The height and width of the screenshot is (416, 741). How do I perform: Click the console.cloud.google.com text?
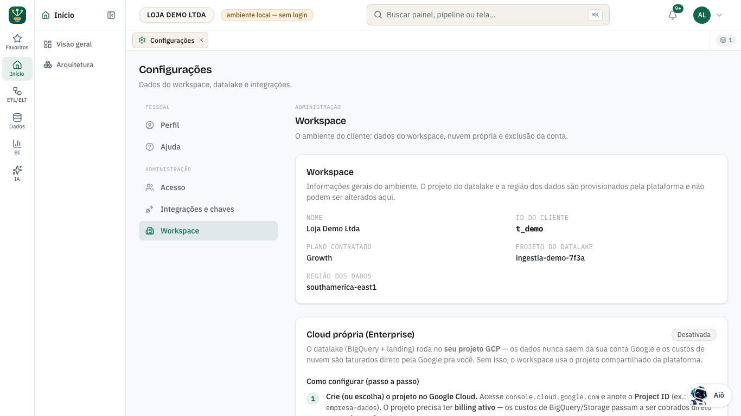[x=552, y=397]
